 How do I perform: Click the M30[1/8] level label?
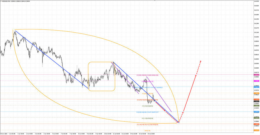[x=147, y=131]
